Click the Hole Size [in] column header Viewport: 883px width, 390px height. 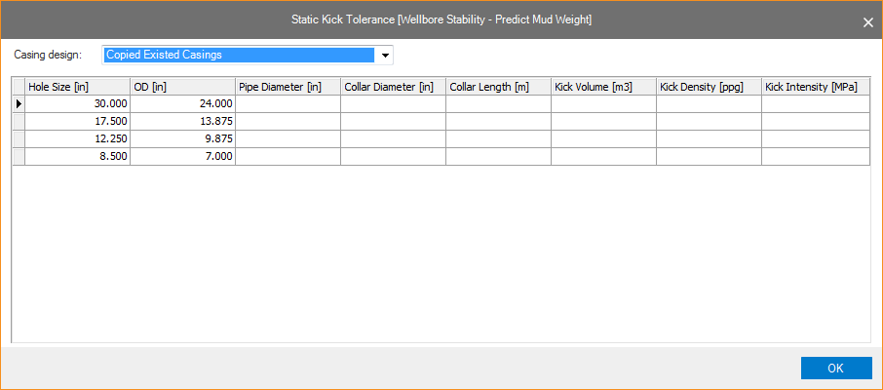click(x=77, y=87)
